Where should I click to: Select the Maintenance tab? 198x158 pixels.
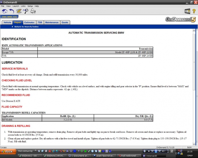(x=52, y=22)
